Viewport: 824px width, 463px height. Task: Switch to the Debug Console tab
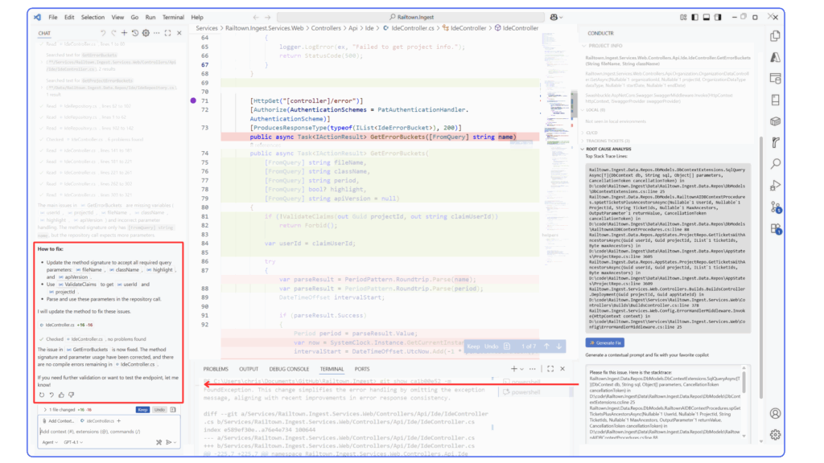pos(288,369)
